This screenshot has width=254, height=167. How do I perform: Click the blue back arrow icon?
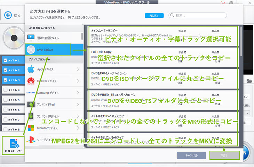pyautogui.click(x=8, y=15)
